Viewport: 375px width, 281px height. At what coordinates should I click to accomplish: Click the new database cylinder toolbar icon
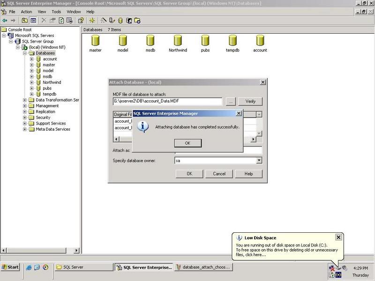120,21
